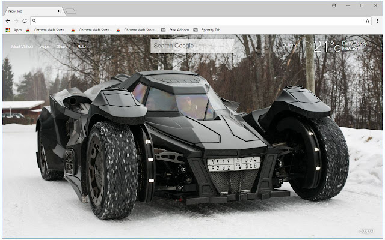Open the second Chrome Web Store bookmark

pyautogui.click(x=91, y=30)
